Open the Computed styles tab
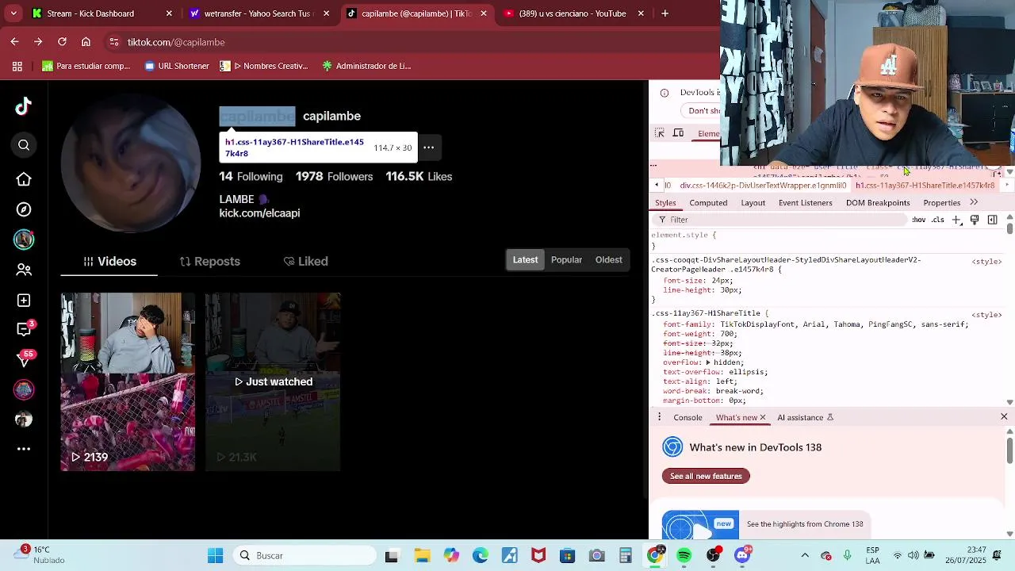Screen dimensions: 1015x571 coord(708,203)
